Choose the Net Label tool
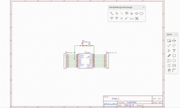Image resolution: width=180 pixels, height=108 pixels. tap(127, 13)
